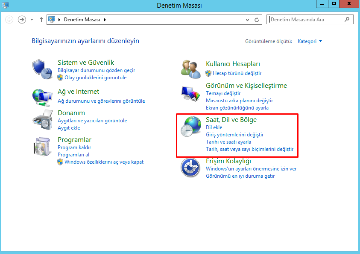Viewport: 360px width, 254px height.
Task: Expand the arrow before Denetim Masası breadcrumb
Action: 59,20
